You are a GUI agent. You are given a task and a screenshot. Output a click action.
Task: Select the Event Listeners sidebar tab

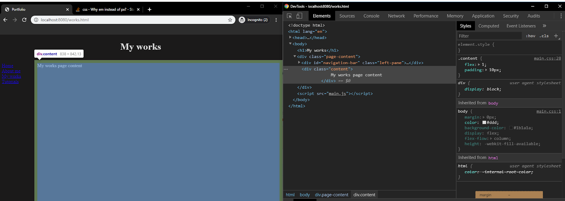pos(521,26)
